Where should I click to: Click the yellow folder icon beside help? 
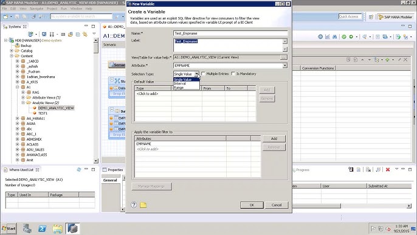143,205
